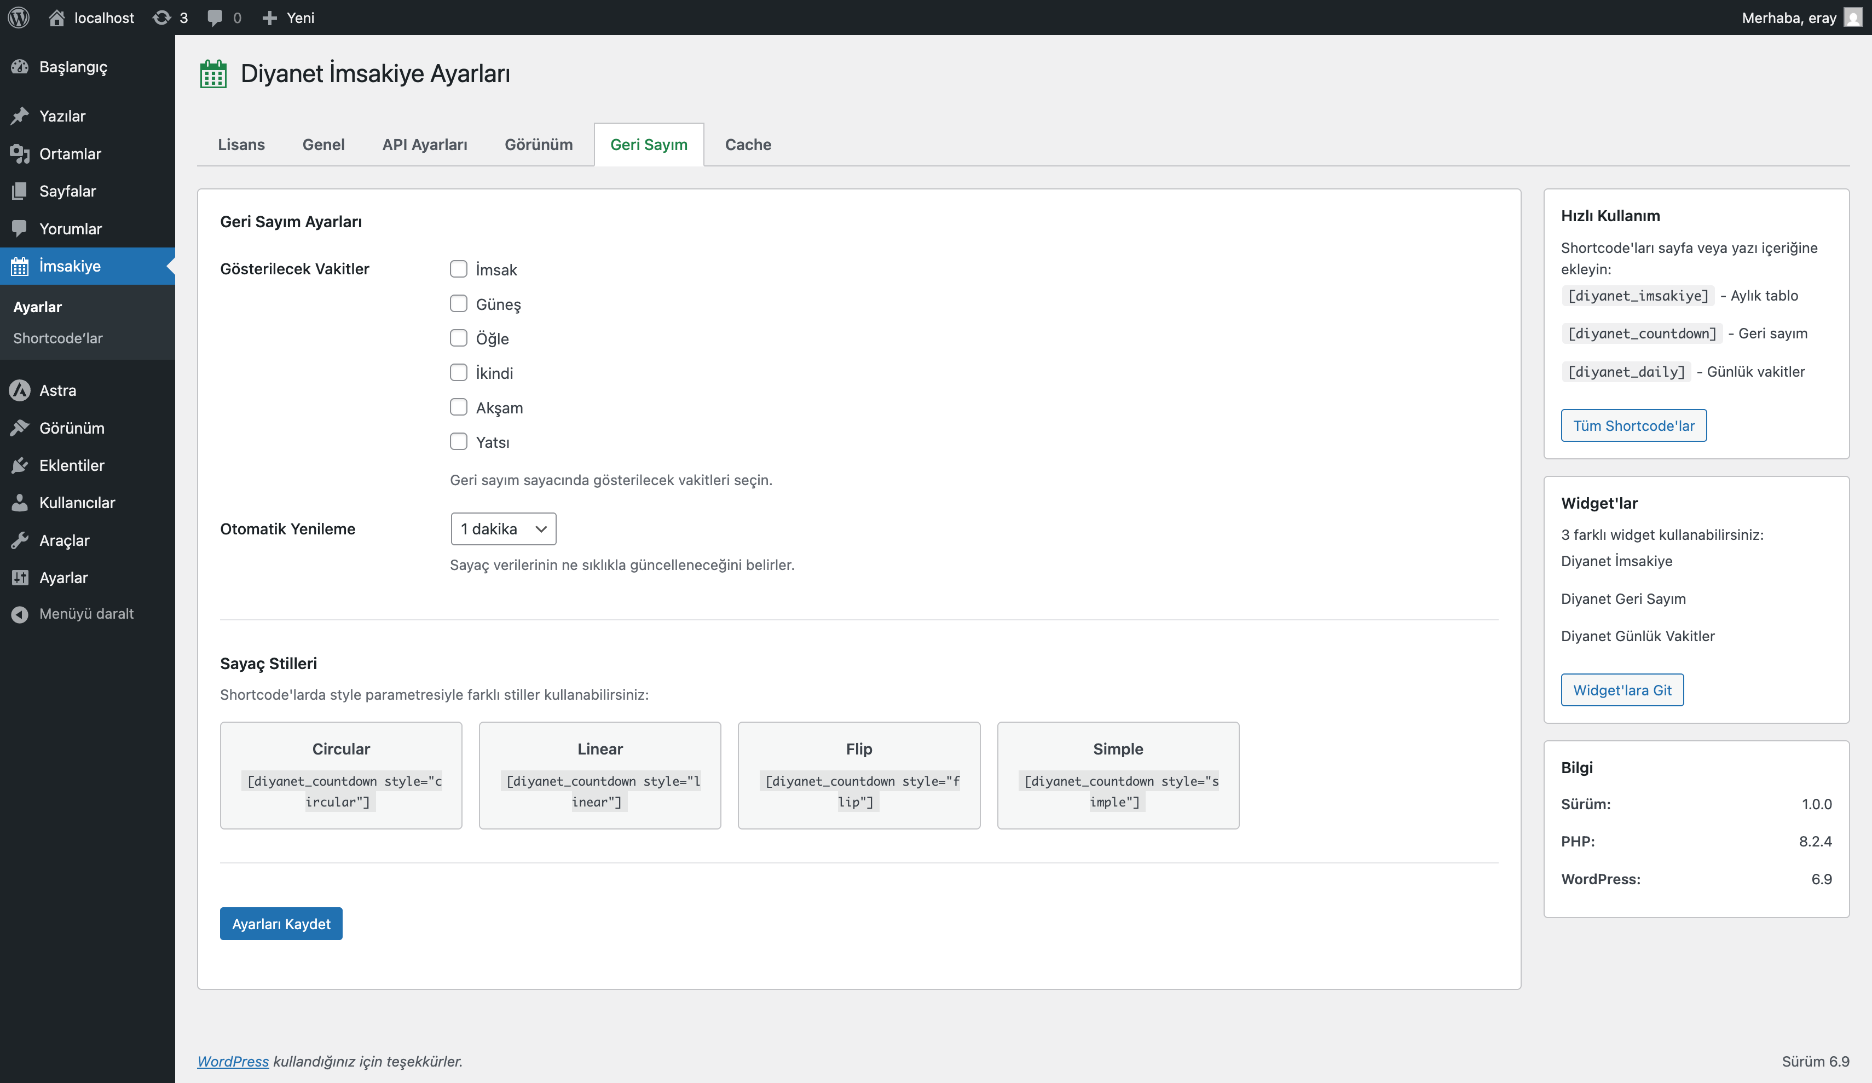
Task: Click the home icon beside localhost
Action: (56, 17)
